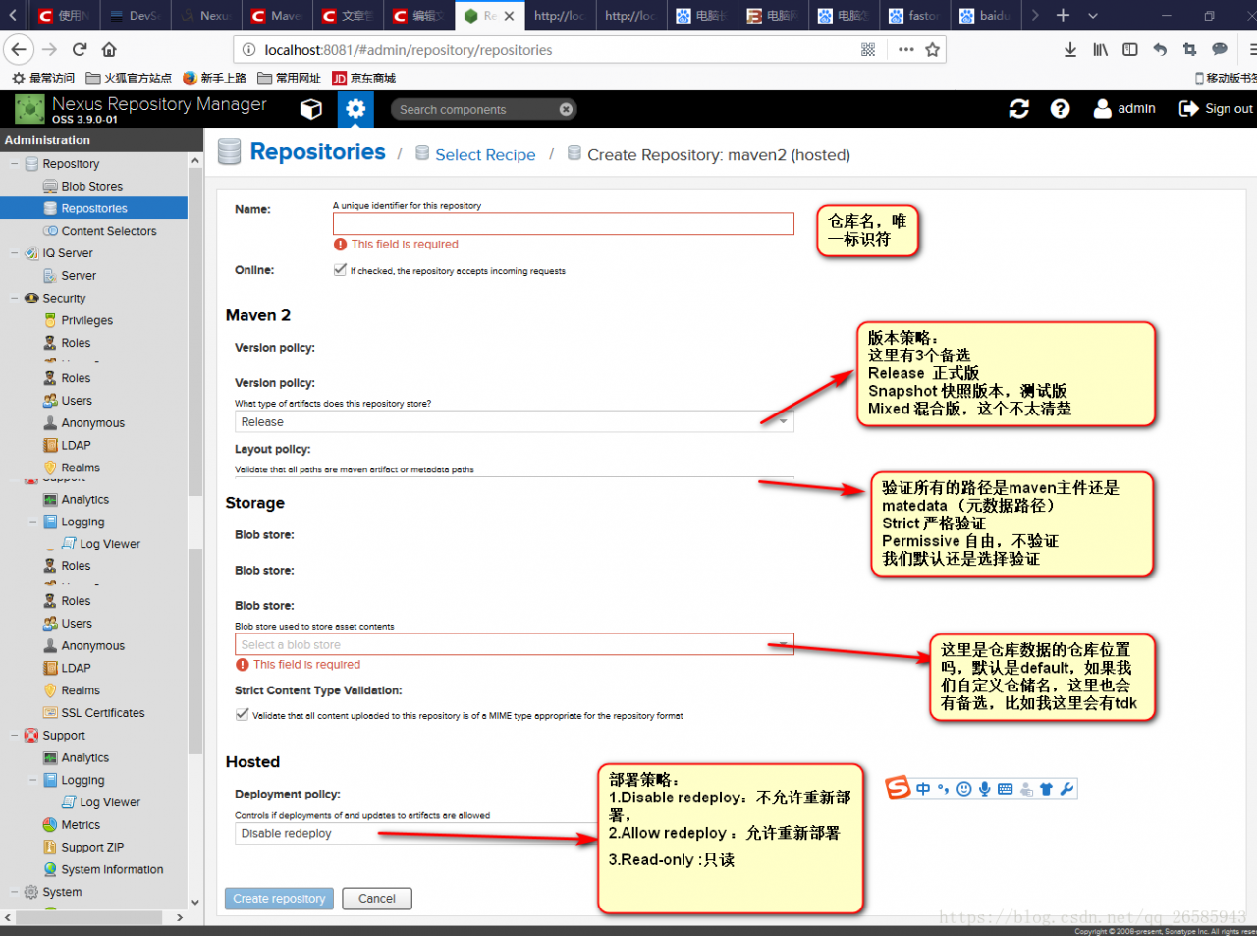Open the Version policy Release dropdown

click(514, 421)
